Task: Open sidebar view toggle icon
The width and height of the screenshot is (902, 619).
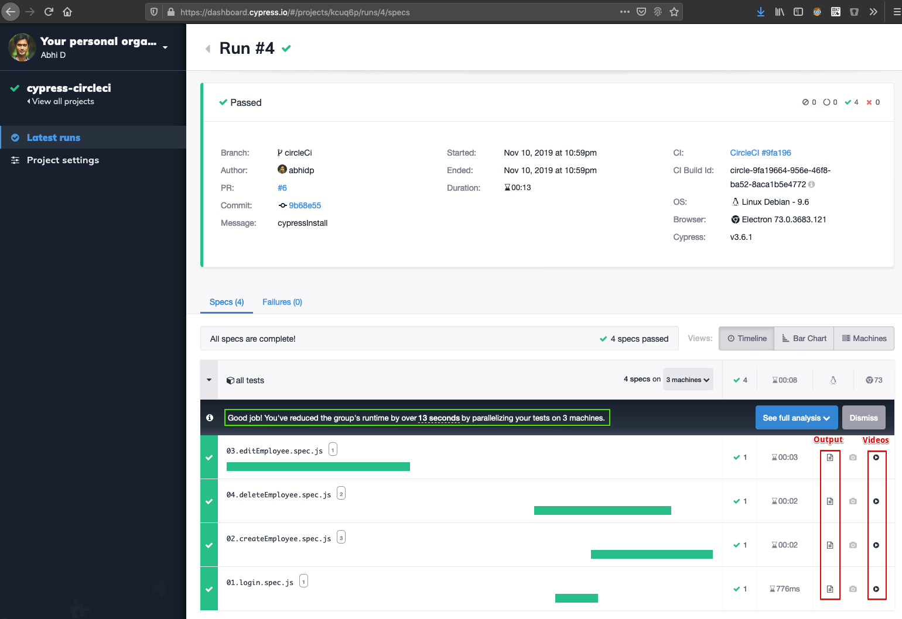Action: 798,12
